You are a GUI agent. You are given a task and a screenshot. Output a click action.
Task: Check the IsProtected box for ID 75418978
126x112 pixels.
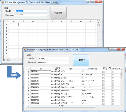click(x=103, y=88)
